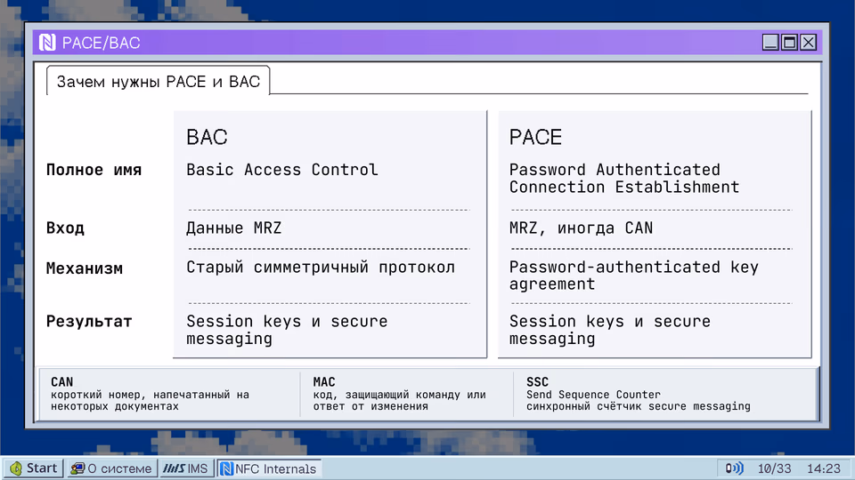Screen dimensions: 855x480
Task: Click the 'Механизм' row label
Action: pos(84,268)
